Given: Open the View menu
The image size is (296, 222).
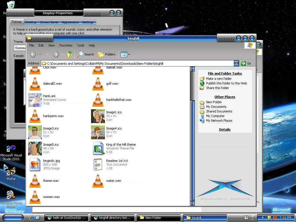Looking at the screenshot, I should pyautogui.click(x=51, y=45).
